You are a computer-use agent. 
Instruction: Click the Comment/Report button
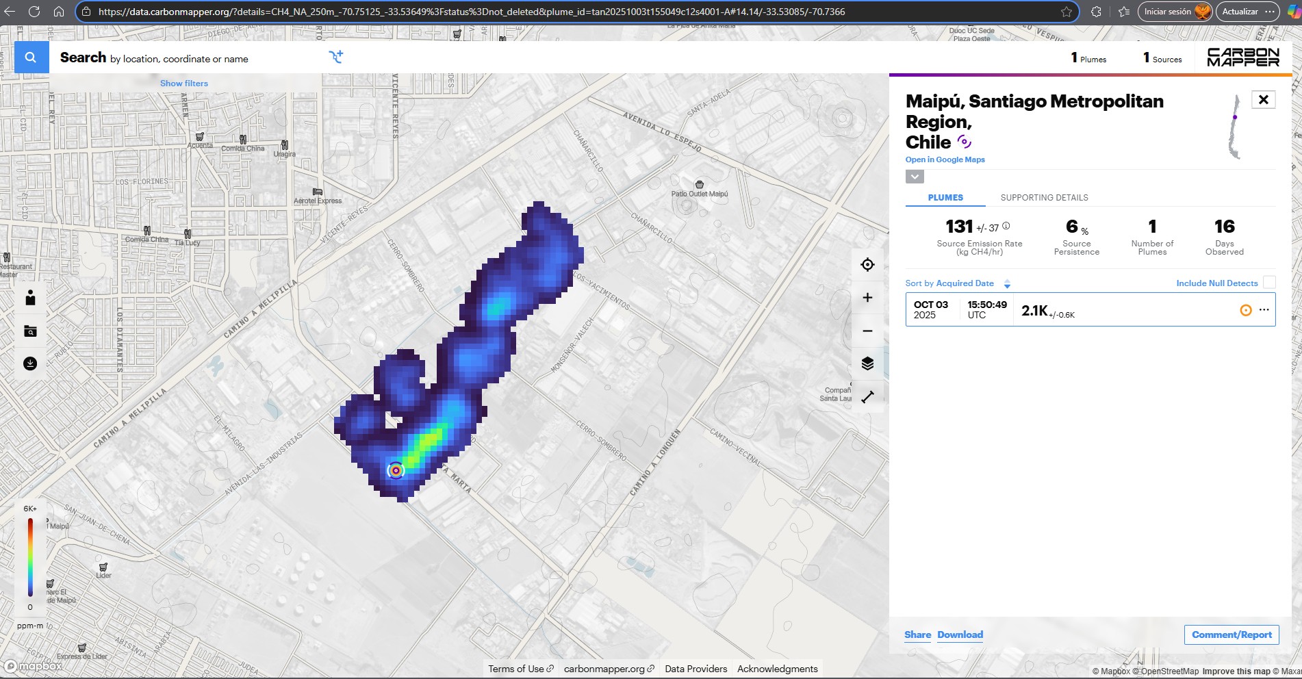point(1231,635)
